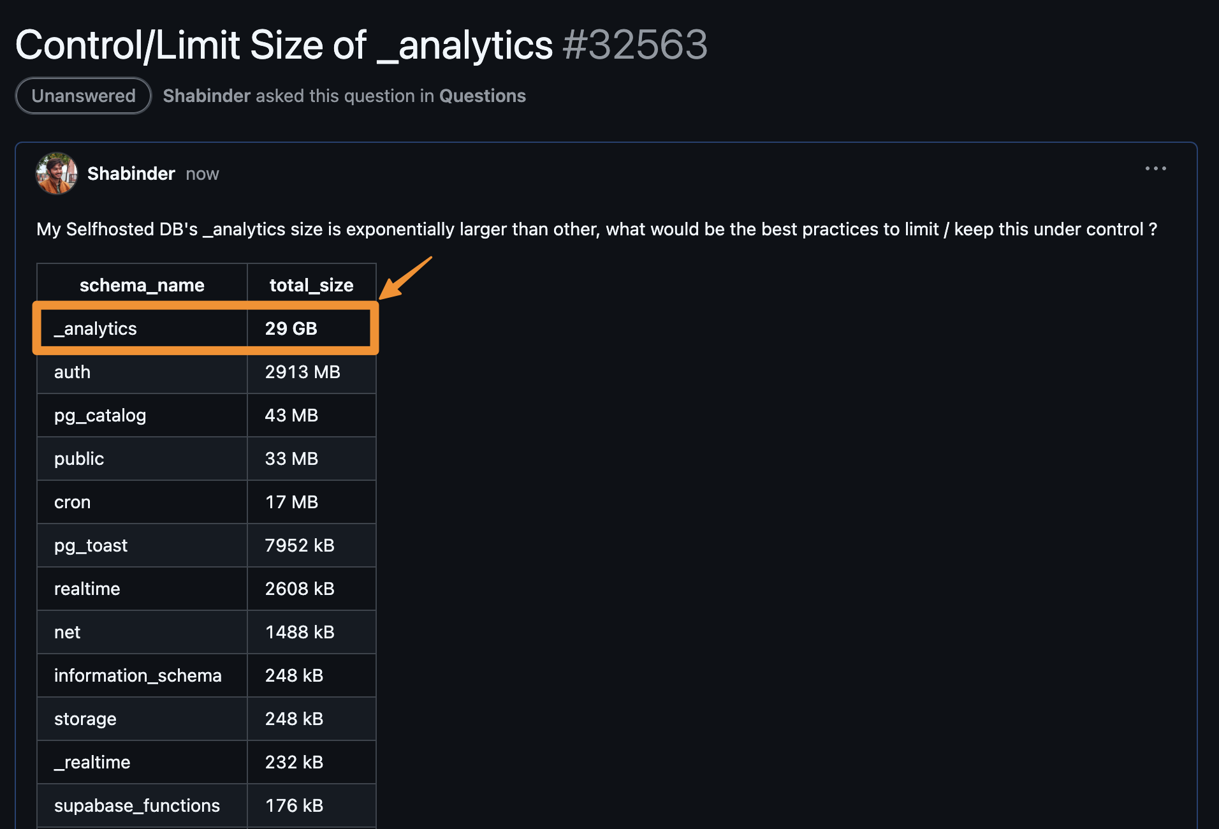
Task: Click the supabase_functions table cell
Action: pyautogui.click(x=137, y=805)
